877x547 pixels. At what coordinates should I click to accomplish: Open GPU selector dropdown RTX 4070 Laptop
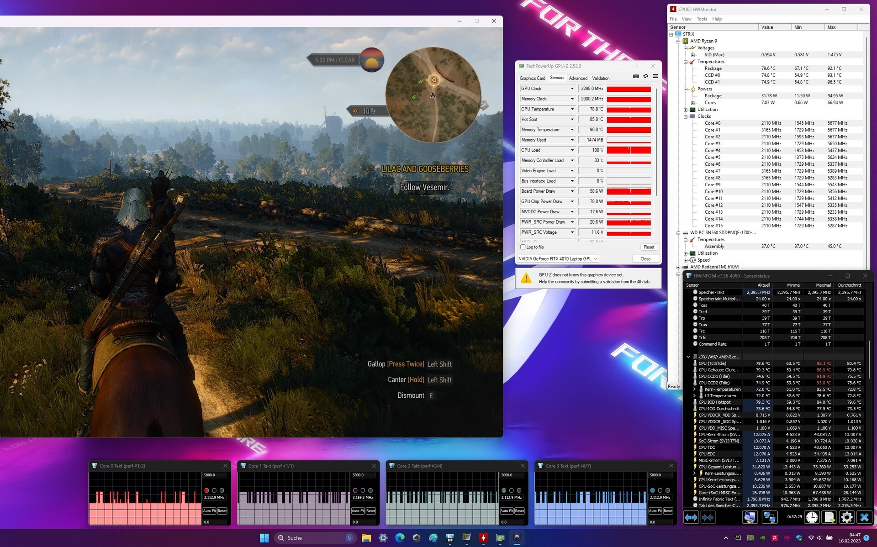pos(558,259)
